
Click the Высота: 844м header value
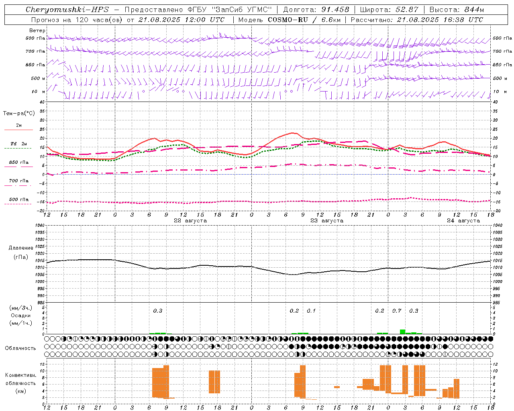[x=457, y=10]
